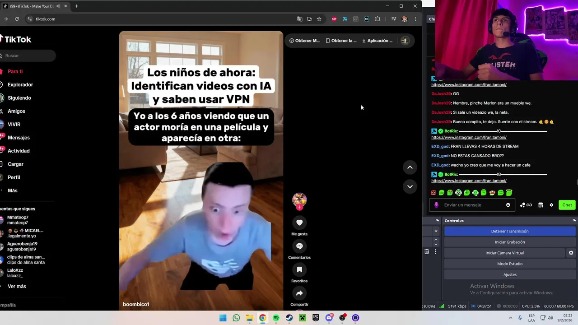This screenshot has height=325, width=578.
Task: Open Mensajes in TikTok sidebar
Action: (19, 138)
